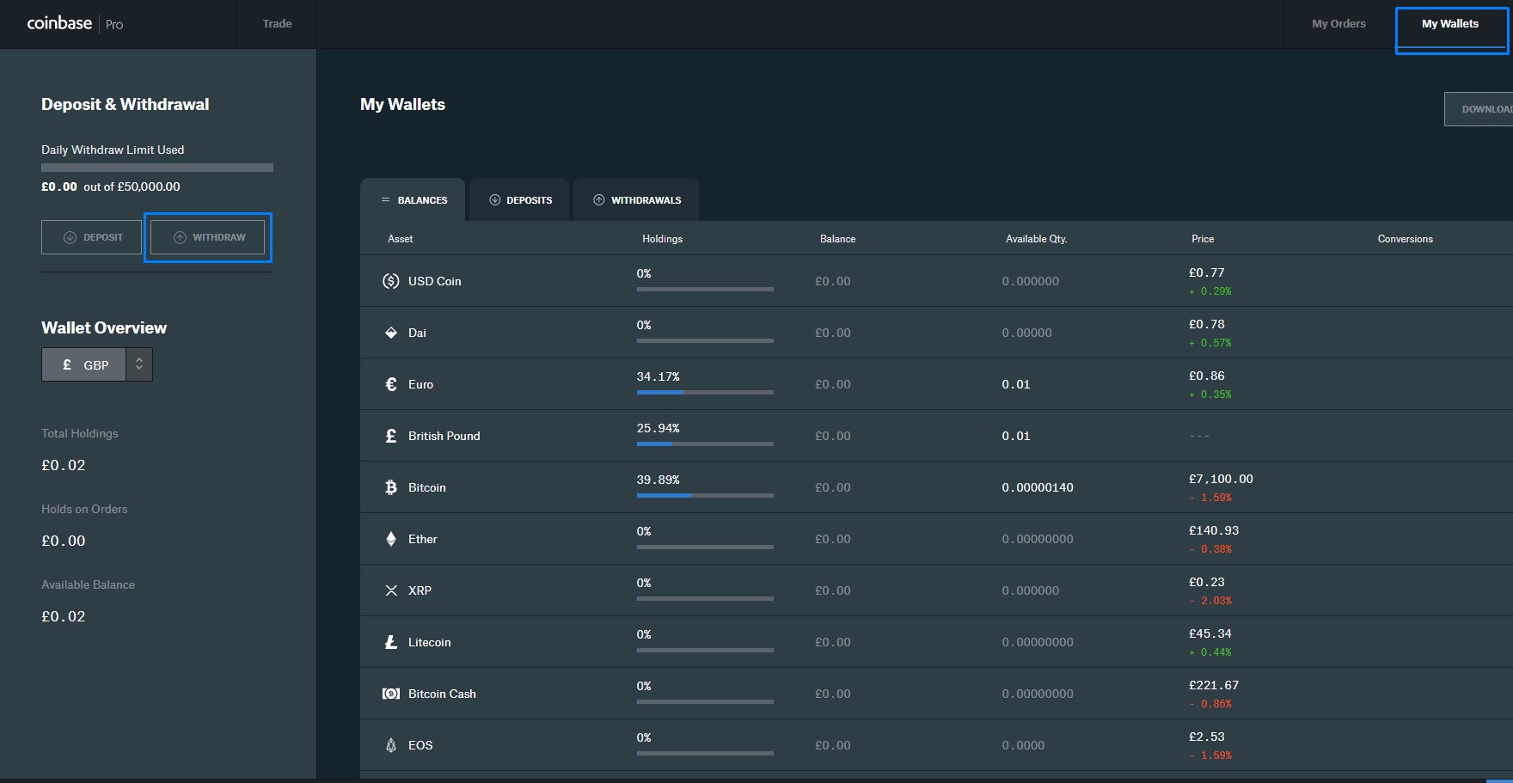Click the Dai price change +0.57%
Viewport: 1513px width, 783px height.
point(1210,343)
